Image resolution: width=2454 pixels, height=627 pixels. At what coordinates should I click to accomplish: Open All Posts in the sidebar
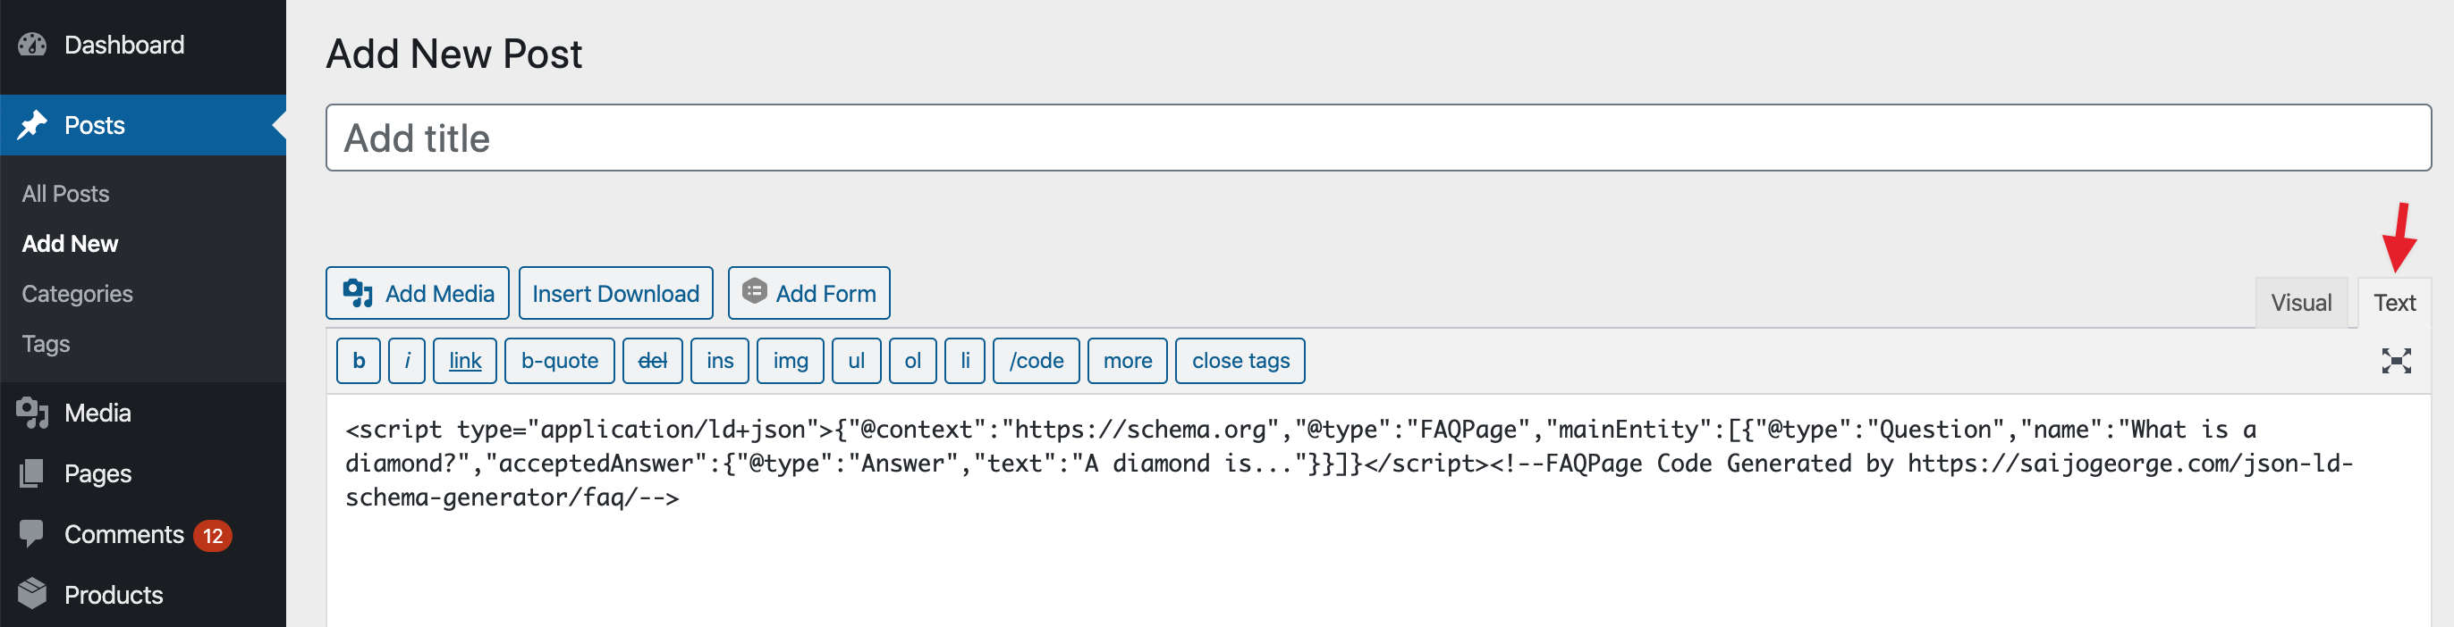(66, 193)
